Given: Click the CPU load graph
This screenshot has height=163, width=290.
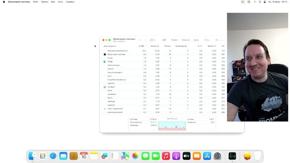Looking at the screenshot, I should point(172,126).
